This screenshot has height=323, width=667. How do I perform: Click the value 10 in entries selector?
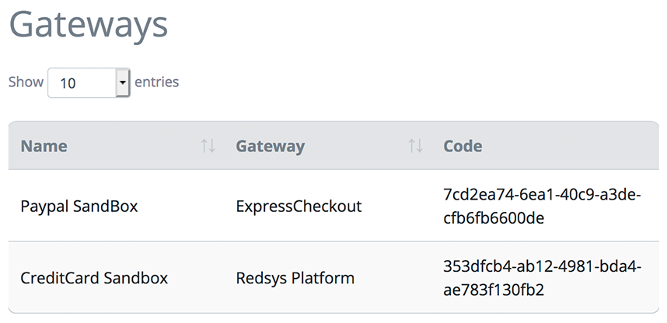68,83
